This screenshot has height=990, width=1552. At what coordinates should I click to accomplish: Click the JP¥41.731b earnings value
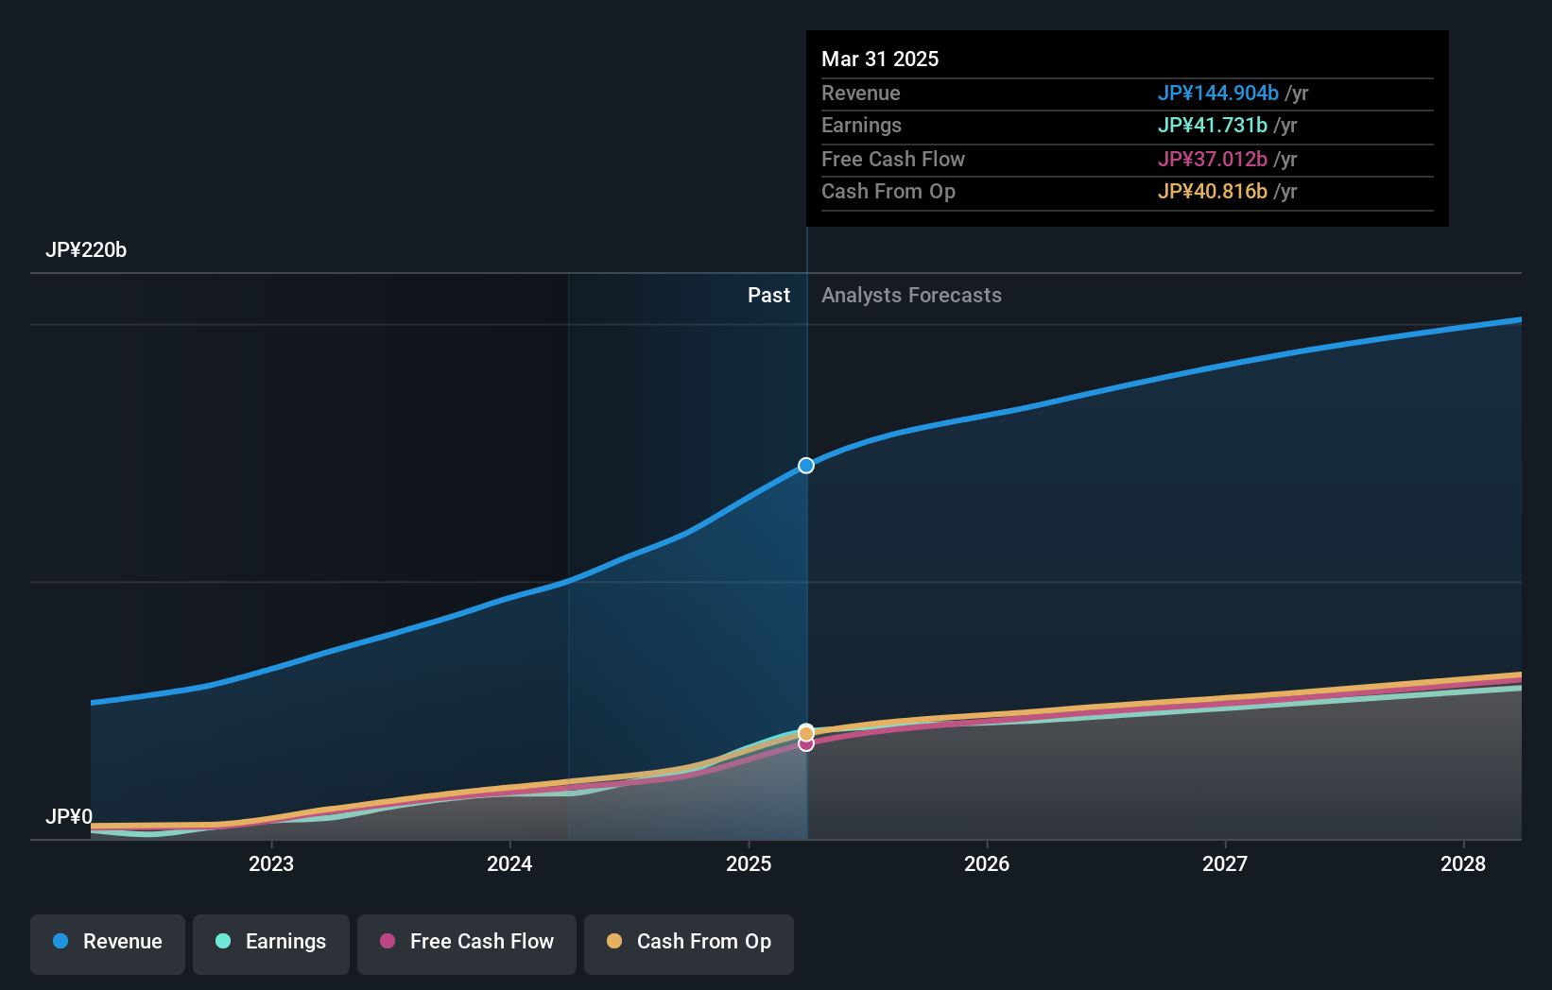1213,126
